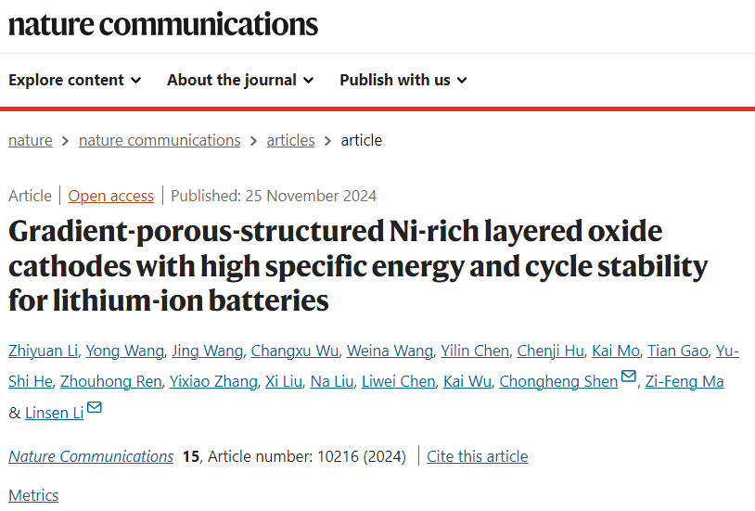
Task: Click the nature communications logo
Action: click(163, 24)
